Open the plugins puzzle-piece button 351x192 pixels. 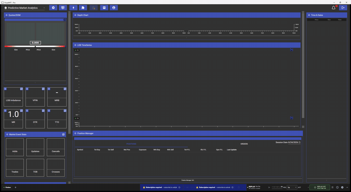[x=83, y=8]
